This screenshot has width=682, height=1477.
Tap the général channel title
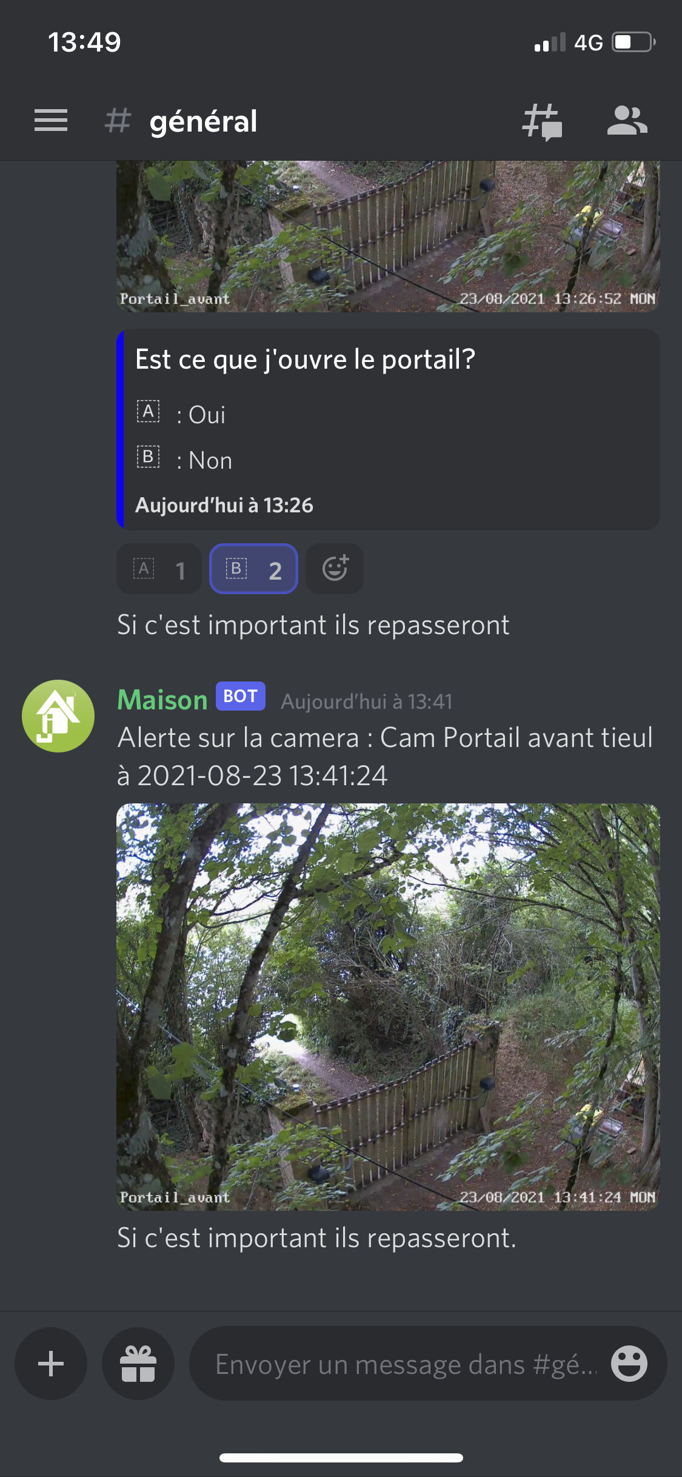[x=204, y=121]
